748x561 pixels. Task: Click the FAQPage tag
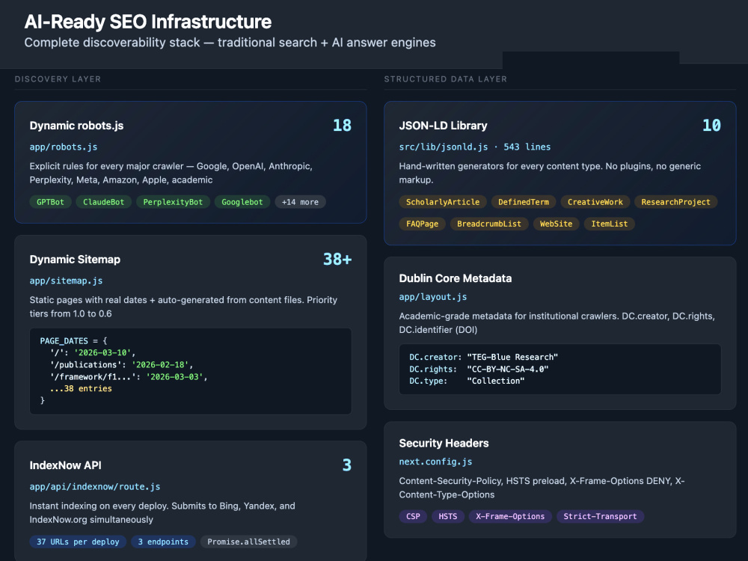422,224
